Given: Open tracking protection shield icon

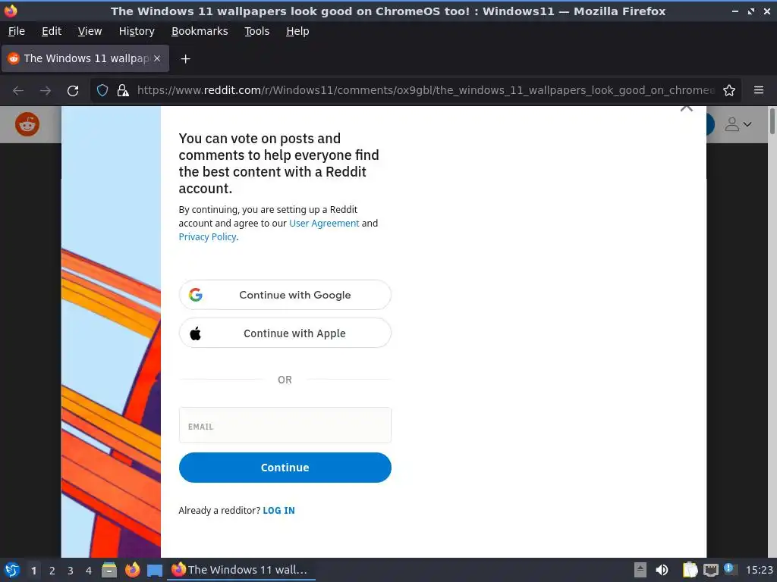Looking at the screenshot, I should point(102,91).
